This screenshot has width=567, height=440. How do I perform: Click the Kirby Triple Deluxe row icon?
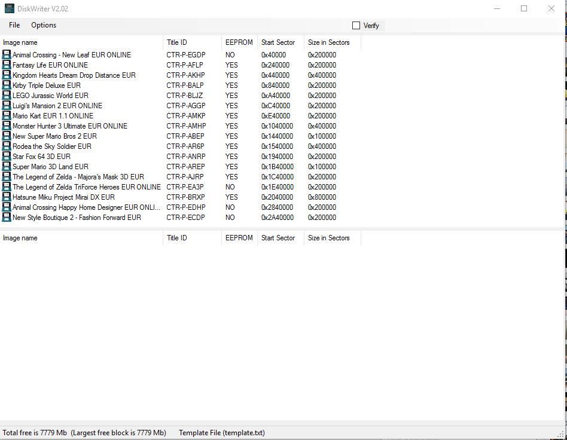click(x=7, y=85)
